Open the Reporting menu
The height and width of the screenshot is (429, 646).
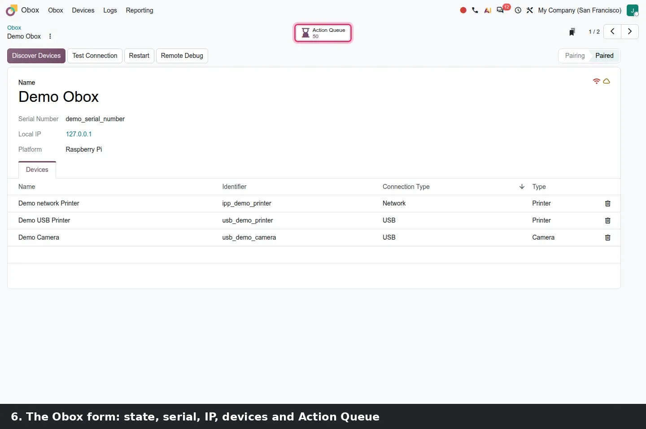(x=140, y=10)
